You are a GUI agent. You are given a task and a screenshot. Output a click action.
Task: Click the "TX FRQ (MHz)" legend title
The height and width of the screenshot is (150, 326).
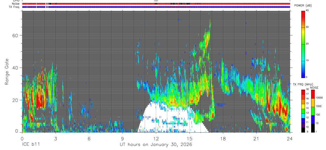tap(303, 84)
